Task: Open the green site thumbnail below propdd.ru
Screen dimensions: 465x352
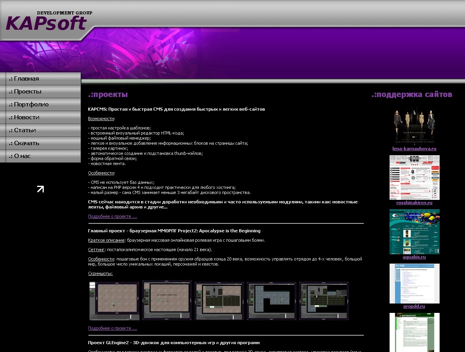Action: (x=415, y=332)
